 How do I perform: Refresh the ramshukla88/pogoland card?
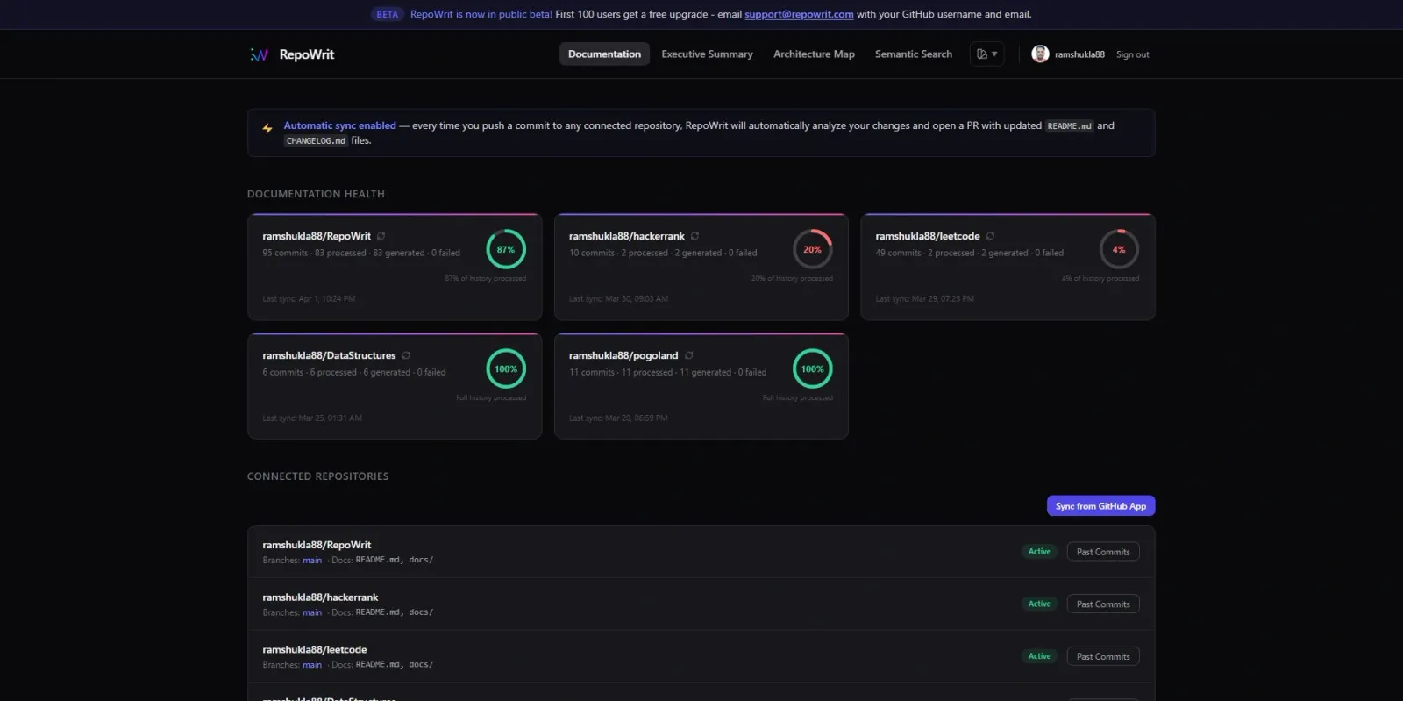[688, 355]
